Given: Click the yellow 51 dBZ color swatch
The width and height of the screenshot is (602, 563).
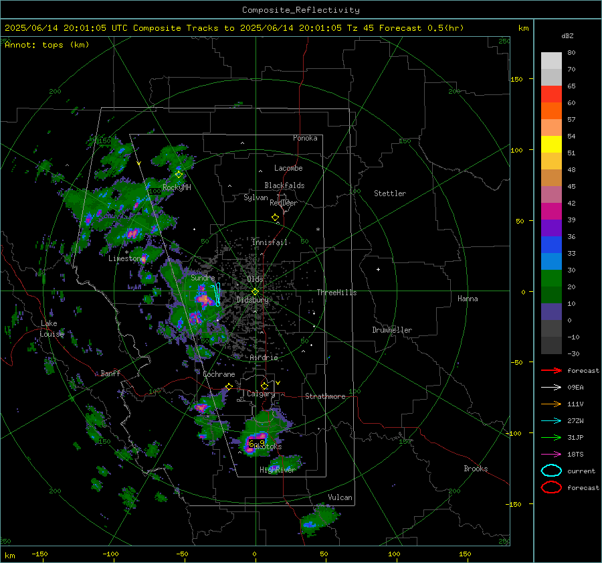Looking at the screenshot, I should click(551, 145).
